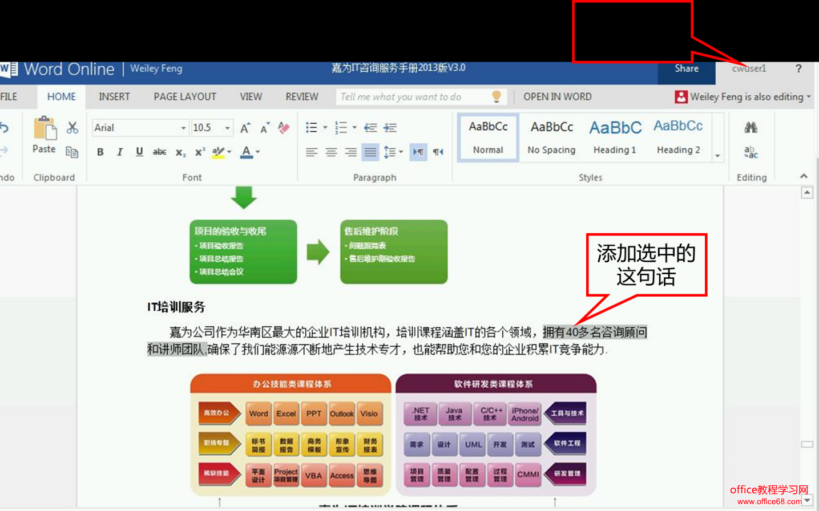Apply the No Spacing style
The image size is (819, 511).
pos(551,137)
